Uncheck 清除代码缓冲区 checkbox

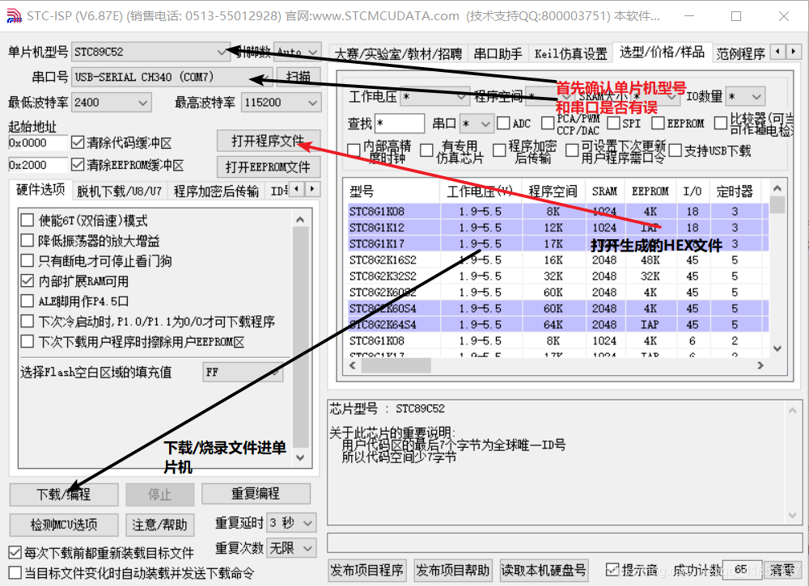pos(78,142)
